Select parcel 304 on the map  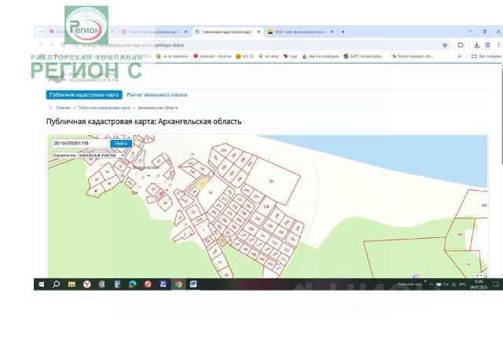click(460, 235)
